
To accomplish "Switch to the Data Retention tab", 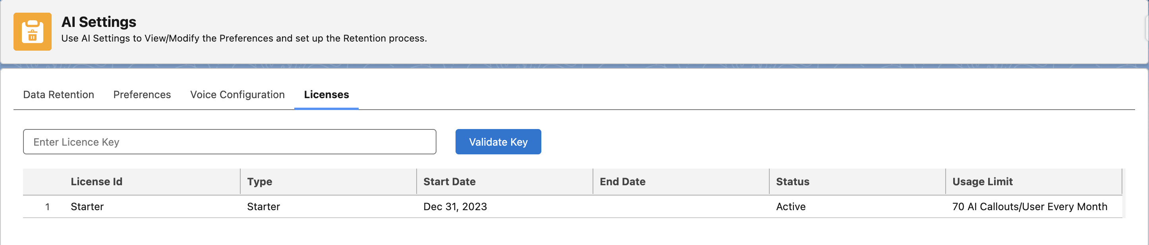I will tap(58, 95).
